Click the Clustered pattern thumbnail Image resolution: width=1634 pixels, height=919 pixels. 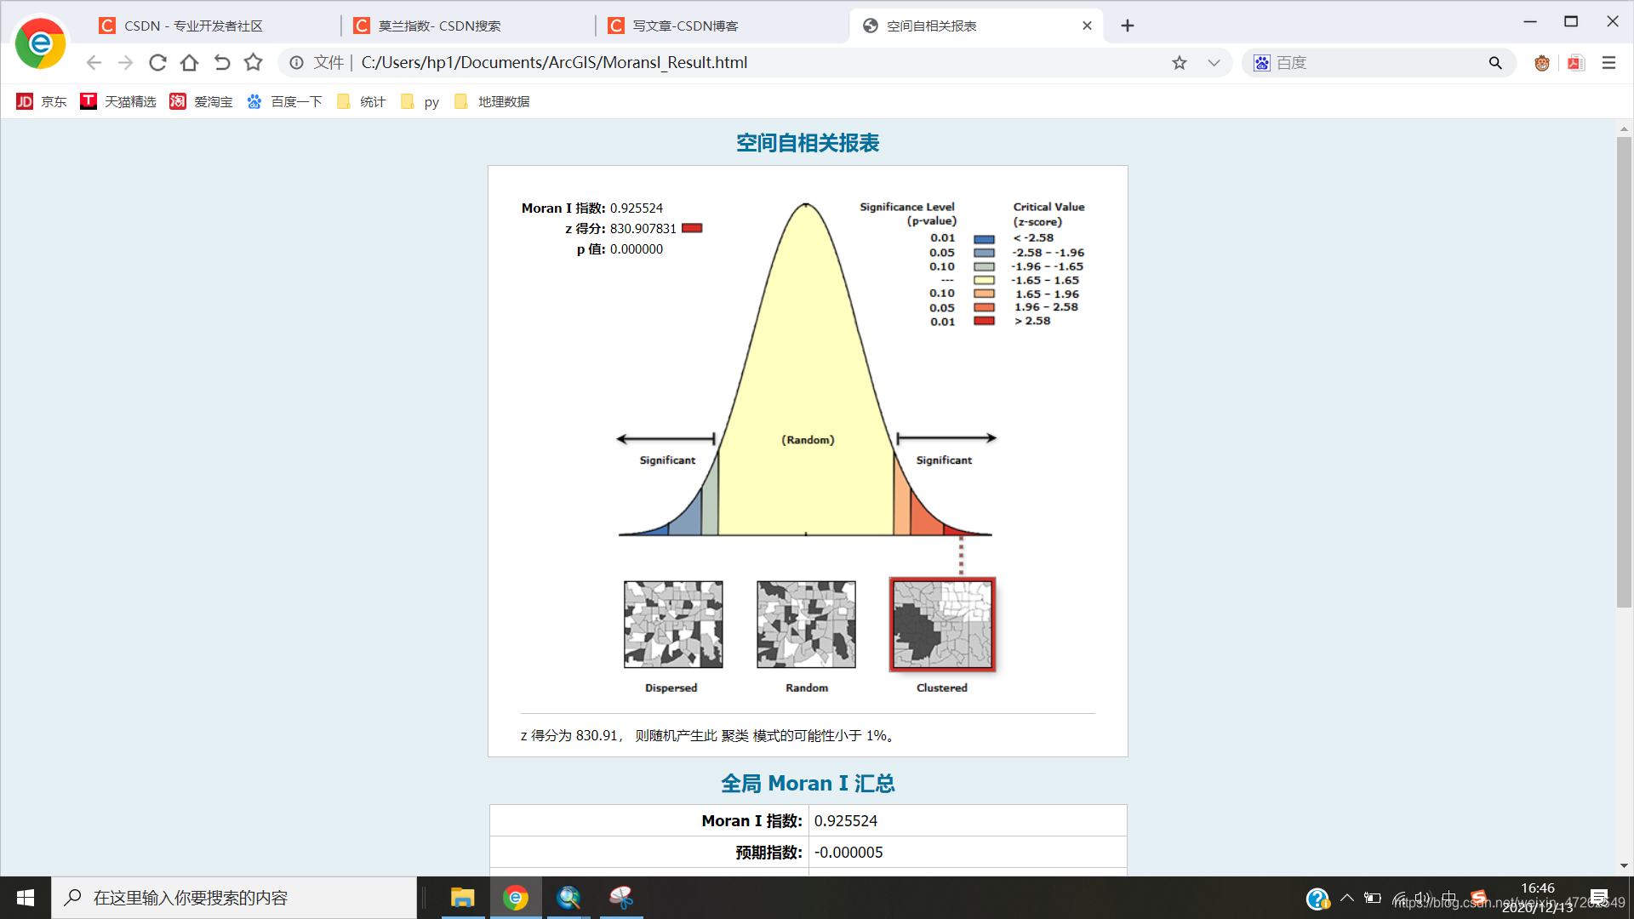click(942, 625)
